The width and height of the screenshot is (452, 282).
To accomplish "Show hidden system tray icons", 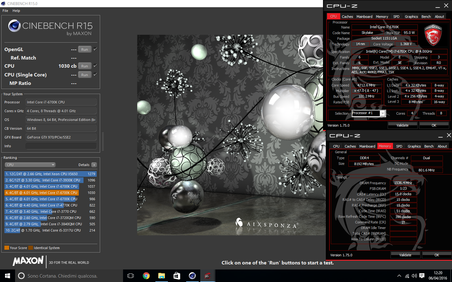I will coord(399,276).
